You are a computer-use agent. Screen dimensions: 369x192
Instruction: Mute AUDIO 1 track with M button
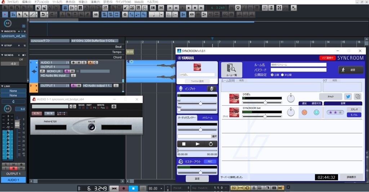point(79,63)
